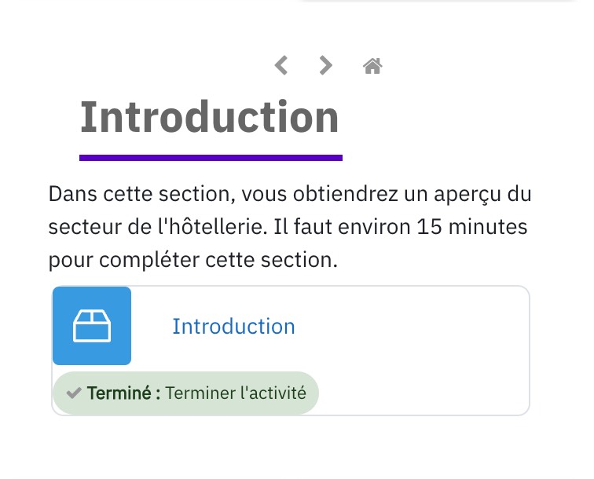Open the blue package activity icon

[x=92, y=326]
